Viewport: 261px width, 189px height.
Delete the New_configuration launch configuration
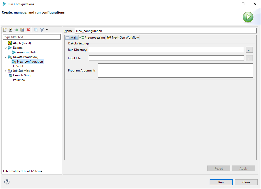[x=28, y=30]
